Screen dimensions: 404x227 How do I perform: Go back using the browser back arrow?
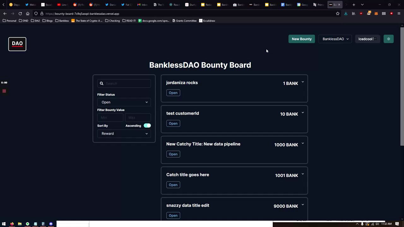point(5,14)
